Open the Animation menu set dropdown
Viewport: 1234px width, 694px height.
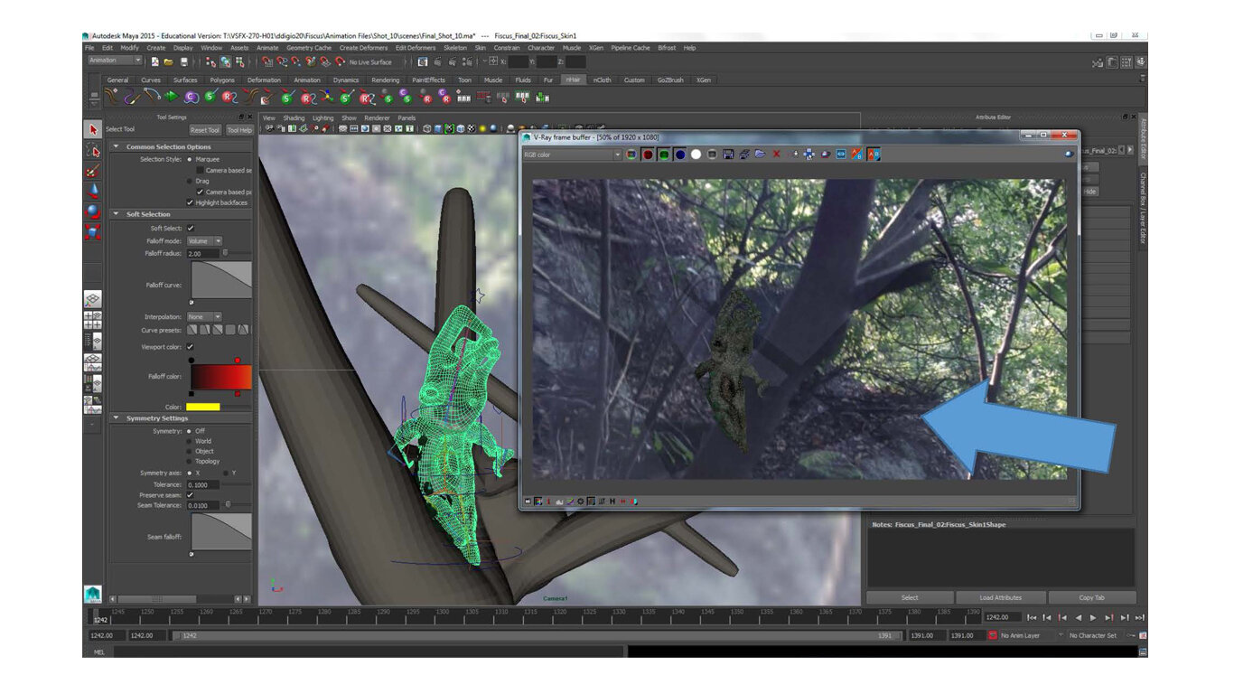coord(115,61)
